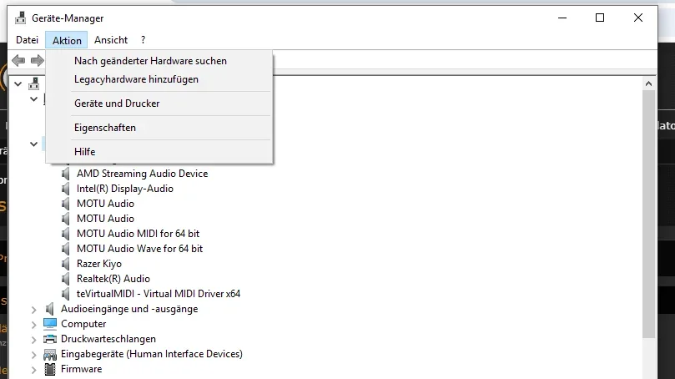Collapse the root computer node
Screen dimensions: 675x379
pos(18,83)
